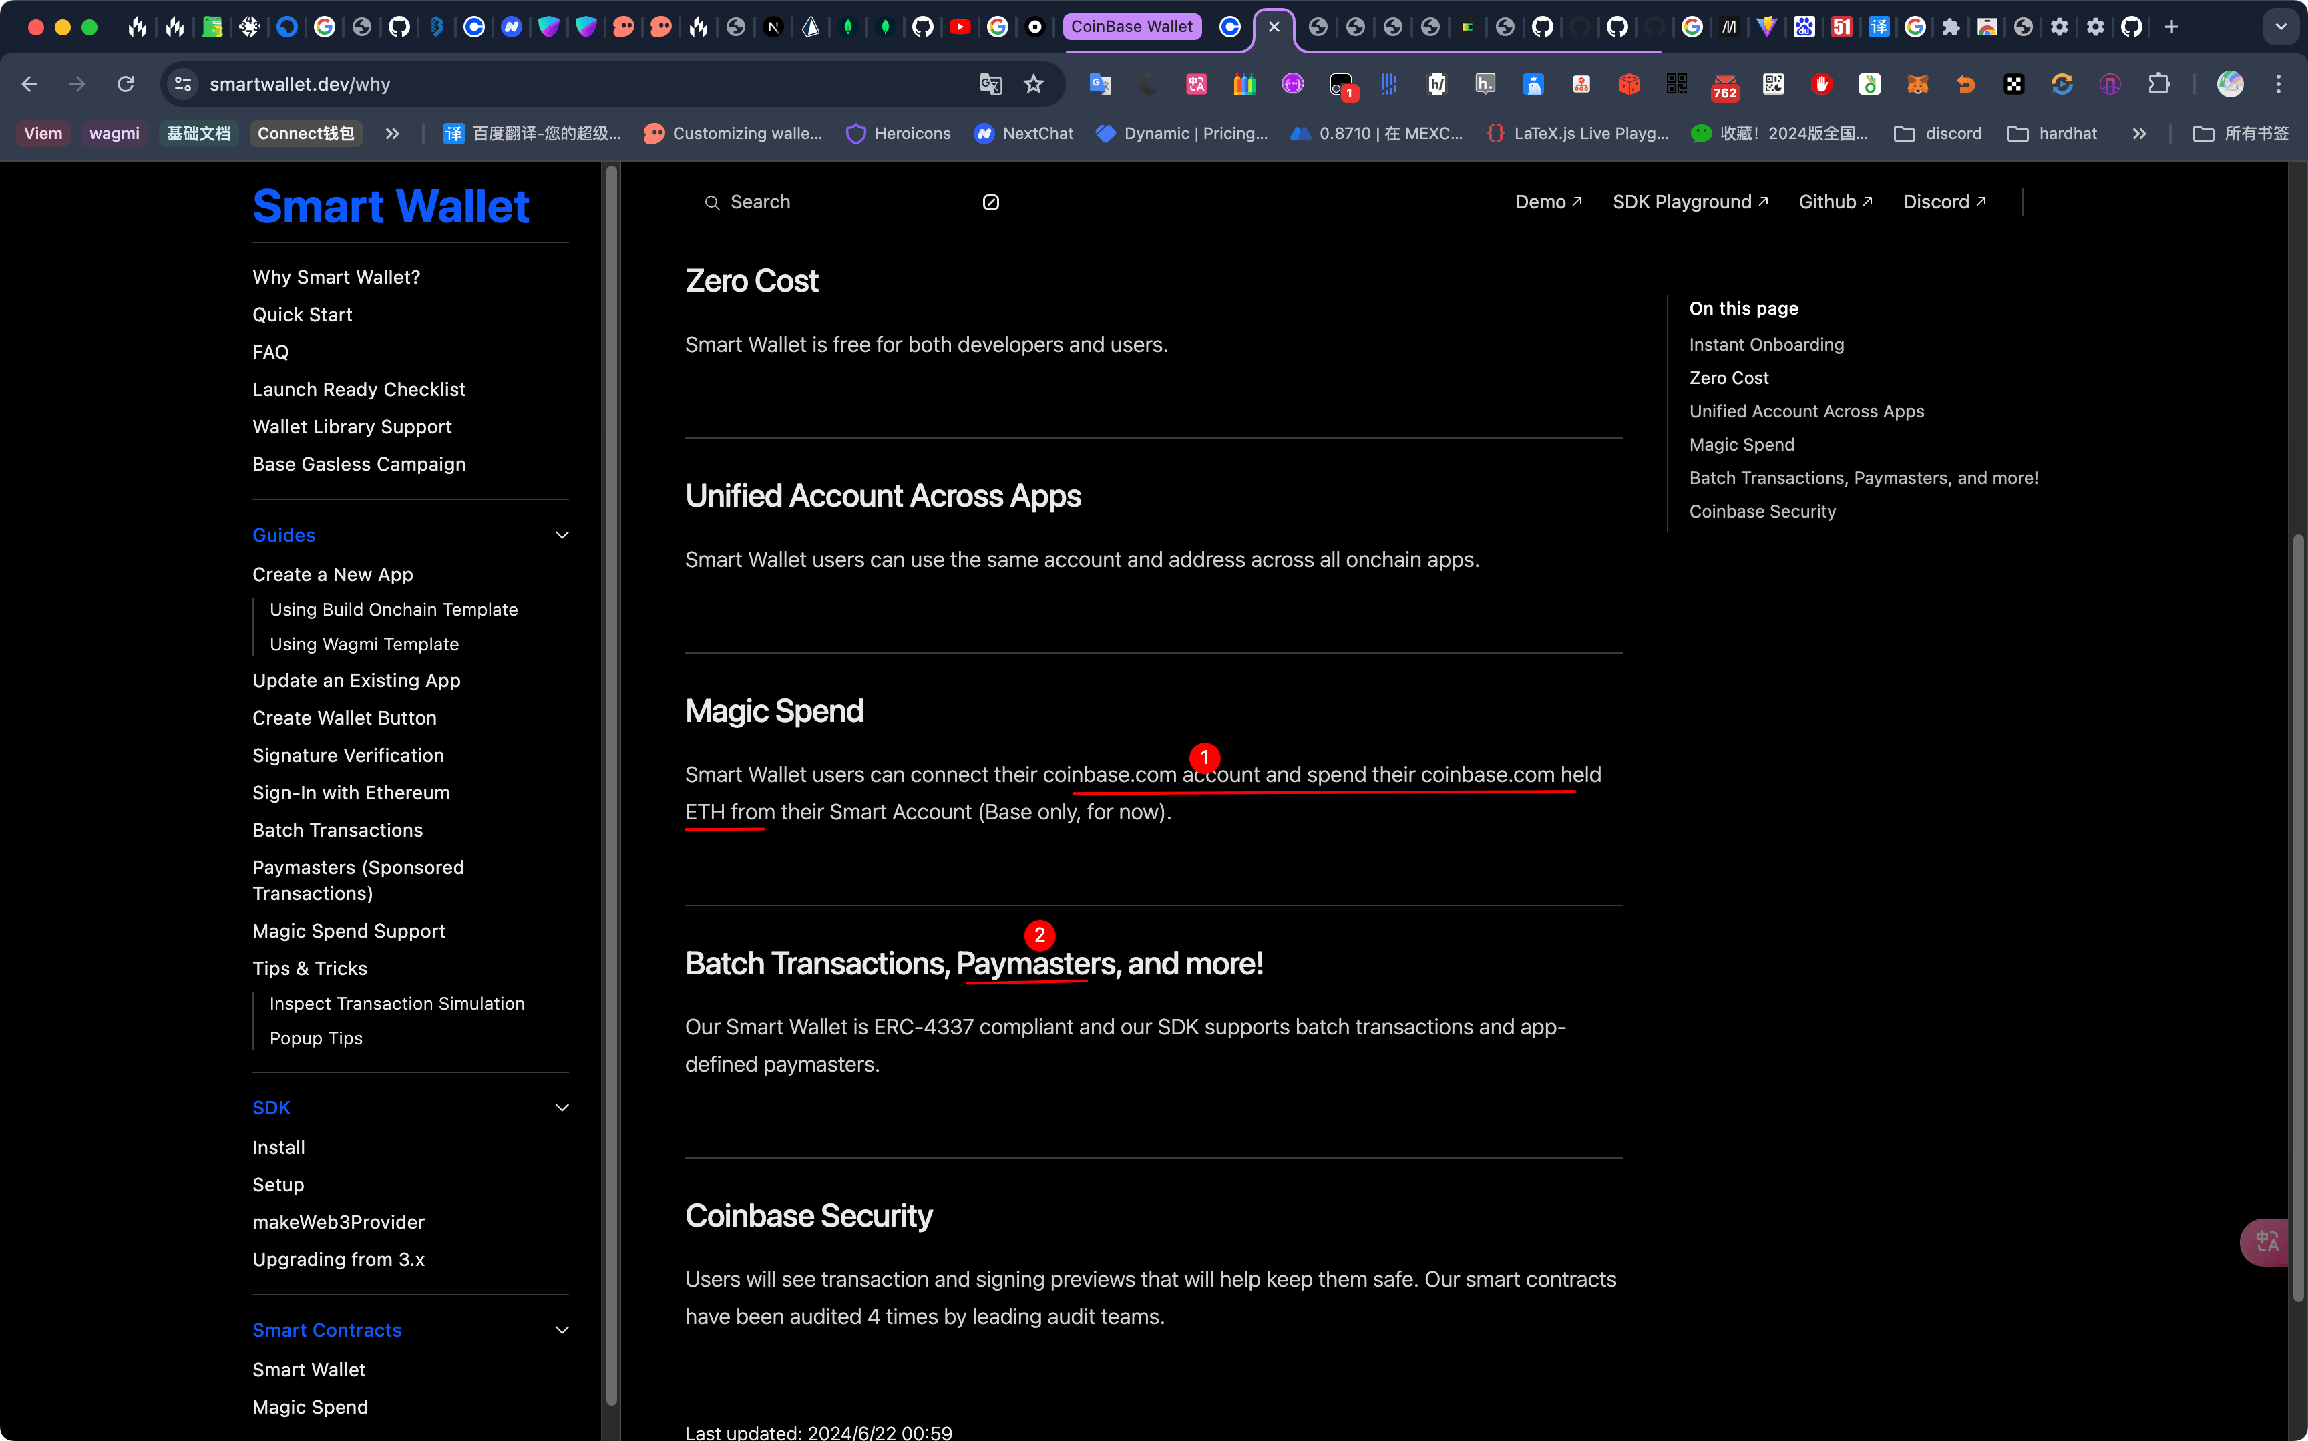Click the slash shortcut icon beside Search

tap(991, 202)
